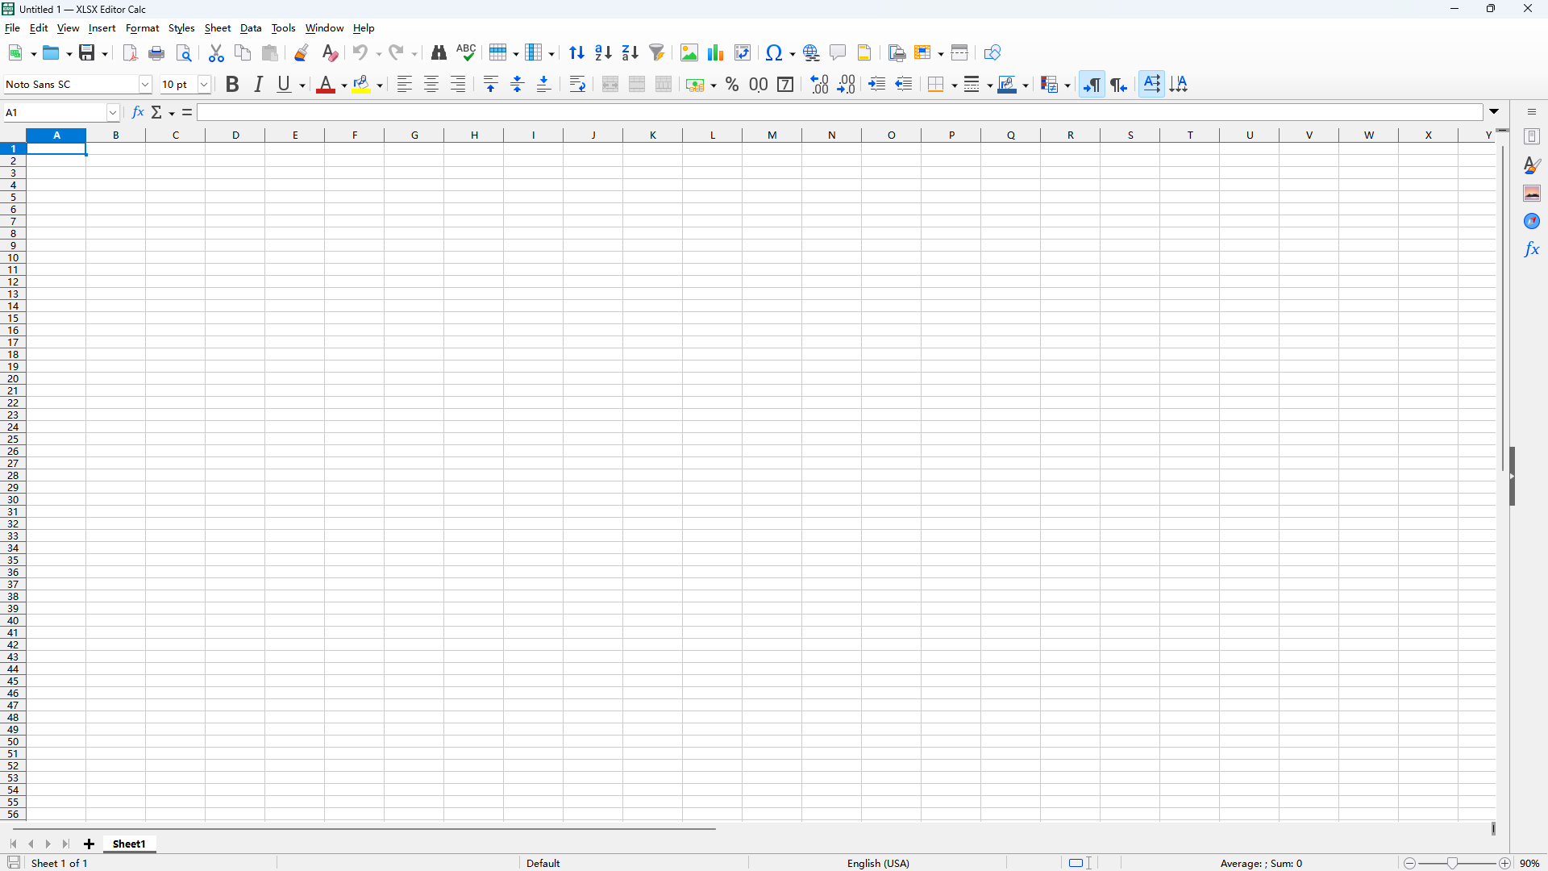The height and width of the screenshot is (871, 1548).
Task: Open the Navigator sidebar compass icon
Action: [1532, 221]
